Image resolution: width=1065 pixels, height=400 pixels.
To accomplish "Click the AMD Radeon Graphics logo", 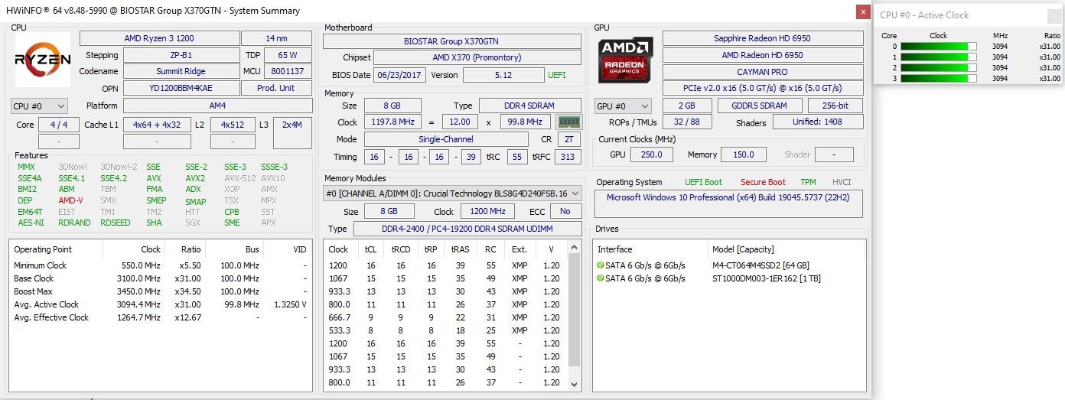I will coord(626,60).
